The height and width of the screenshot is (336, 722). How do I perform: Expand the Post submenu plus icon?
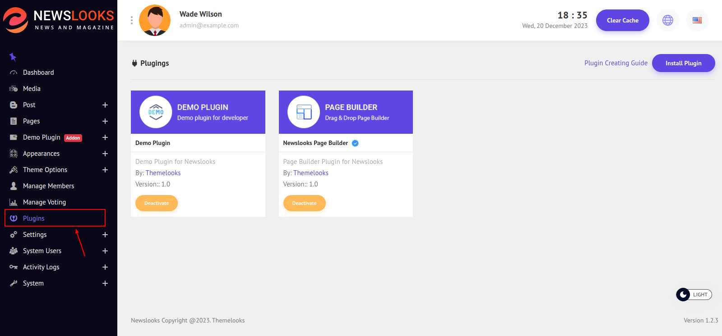point(105,105)
